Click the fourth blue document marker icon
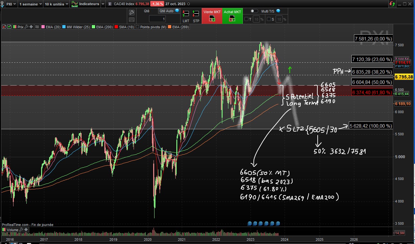This screenshot has height=244, width=415. coord(267,223)
